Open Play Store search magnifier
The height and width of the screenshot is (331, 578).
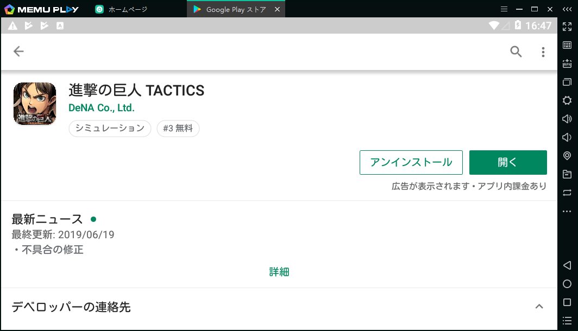click(516, 52)
